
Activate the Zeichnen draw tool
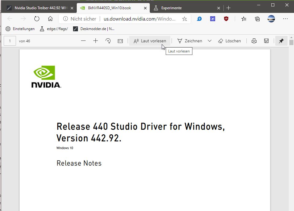pos(190,41)
